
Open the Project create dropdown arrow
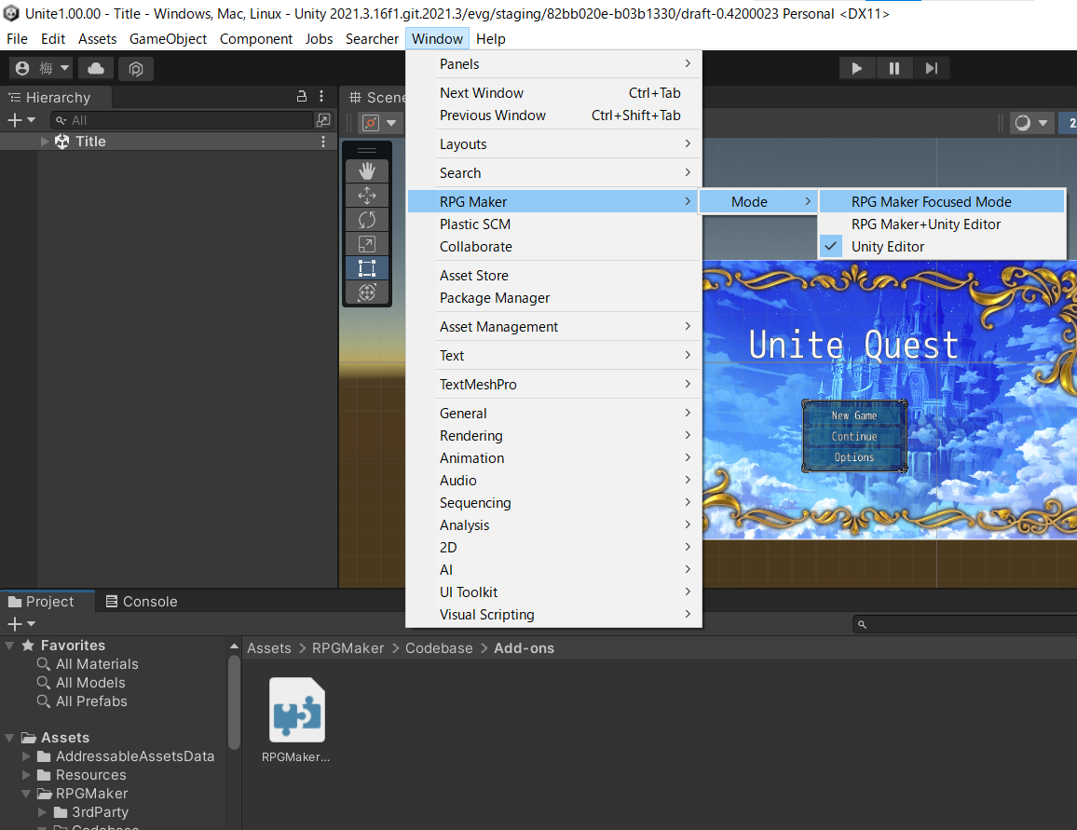coord(31,624)
